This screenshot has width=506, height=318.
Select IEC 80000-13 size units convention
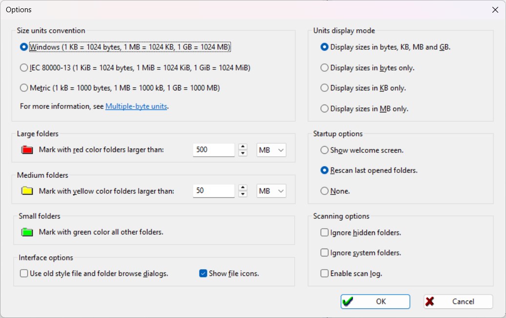point(24,68)
